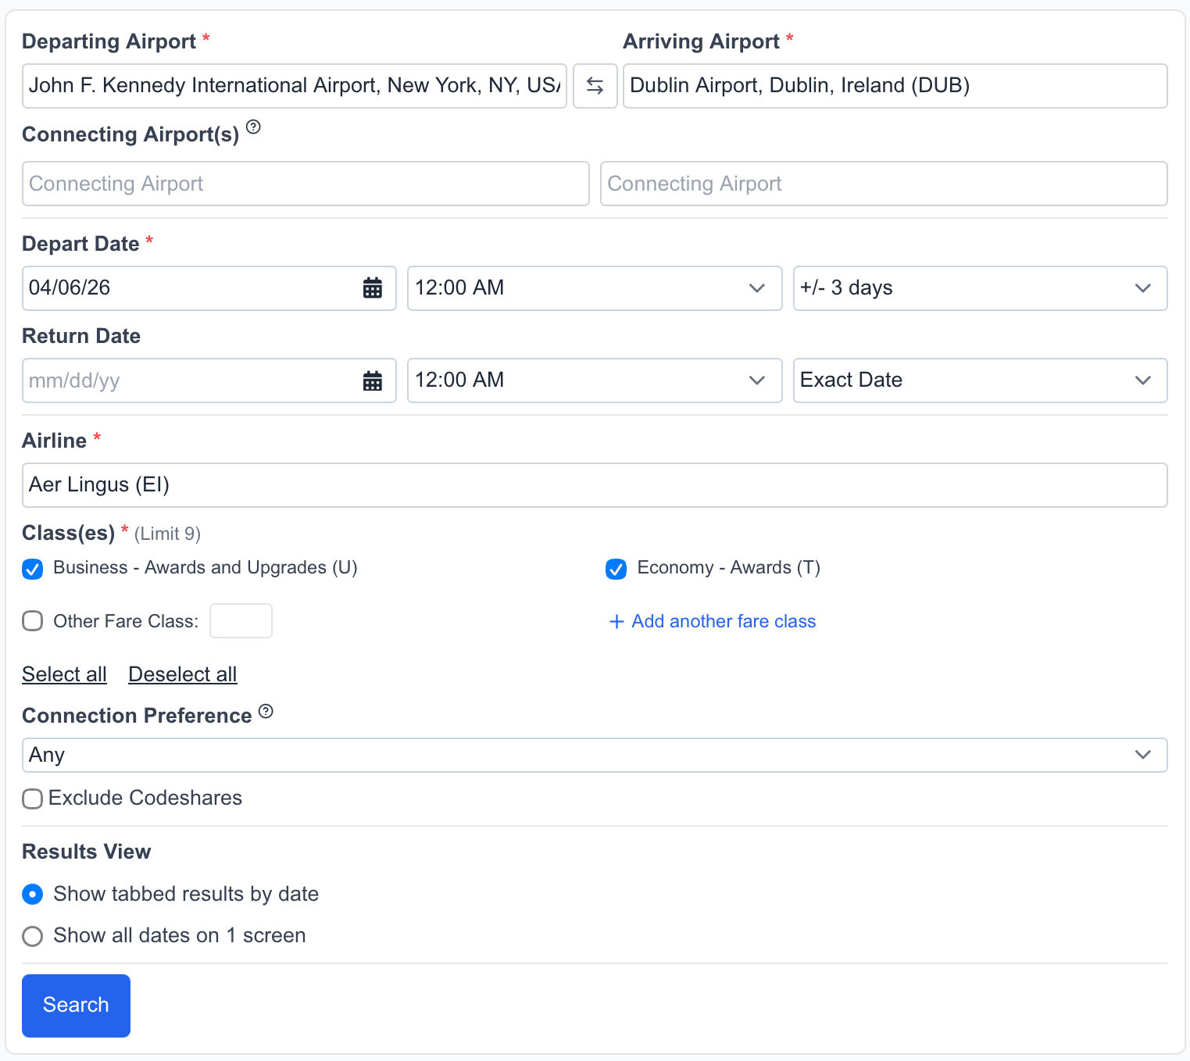Click the plus icon to add another fare class

(x=616, y=621)
